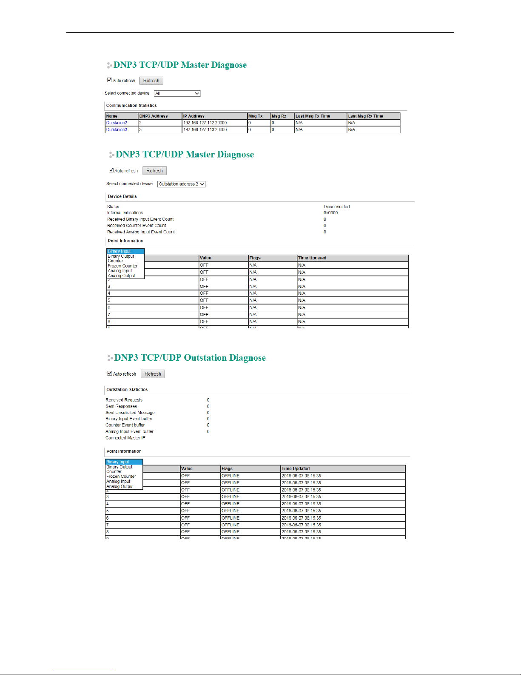Click the OFFLINE flag in Outstation row 6
521x675 pixels.
[231, 518]
